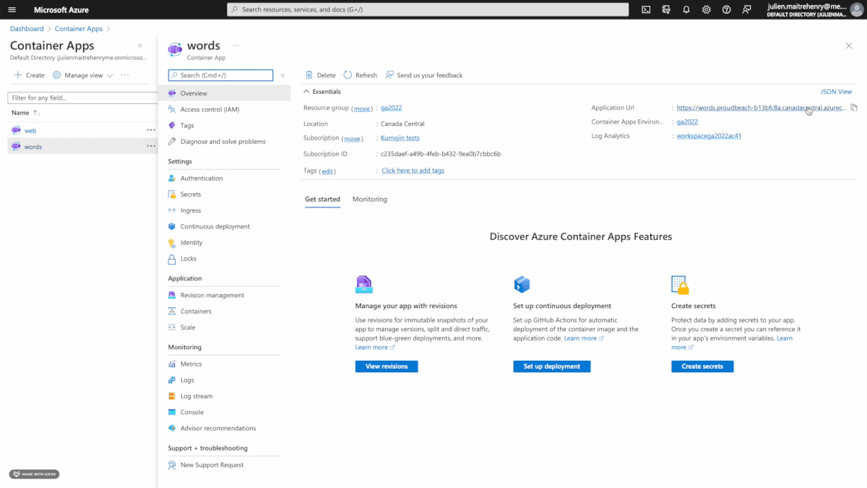Viewport: 867px width, 488px height.
Task: Refresh the words overview
Action: 361,75
